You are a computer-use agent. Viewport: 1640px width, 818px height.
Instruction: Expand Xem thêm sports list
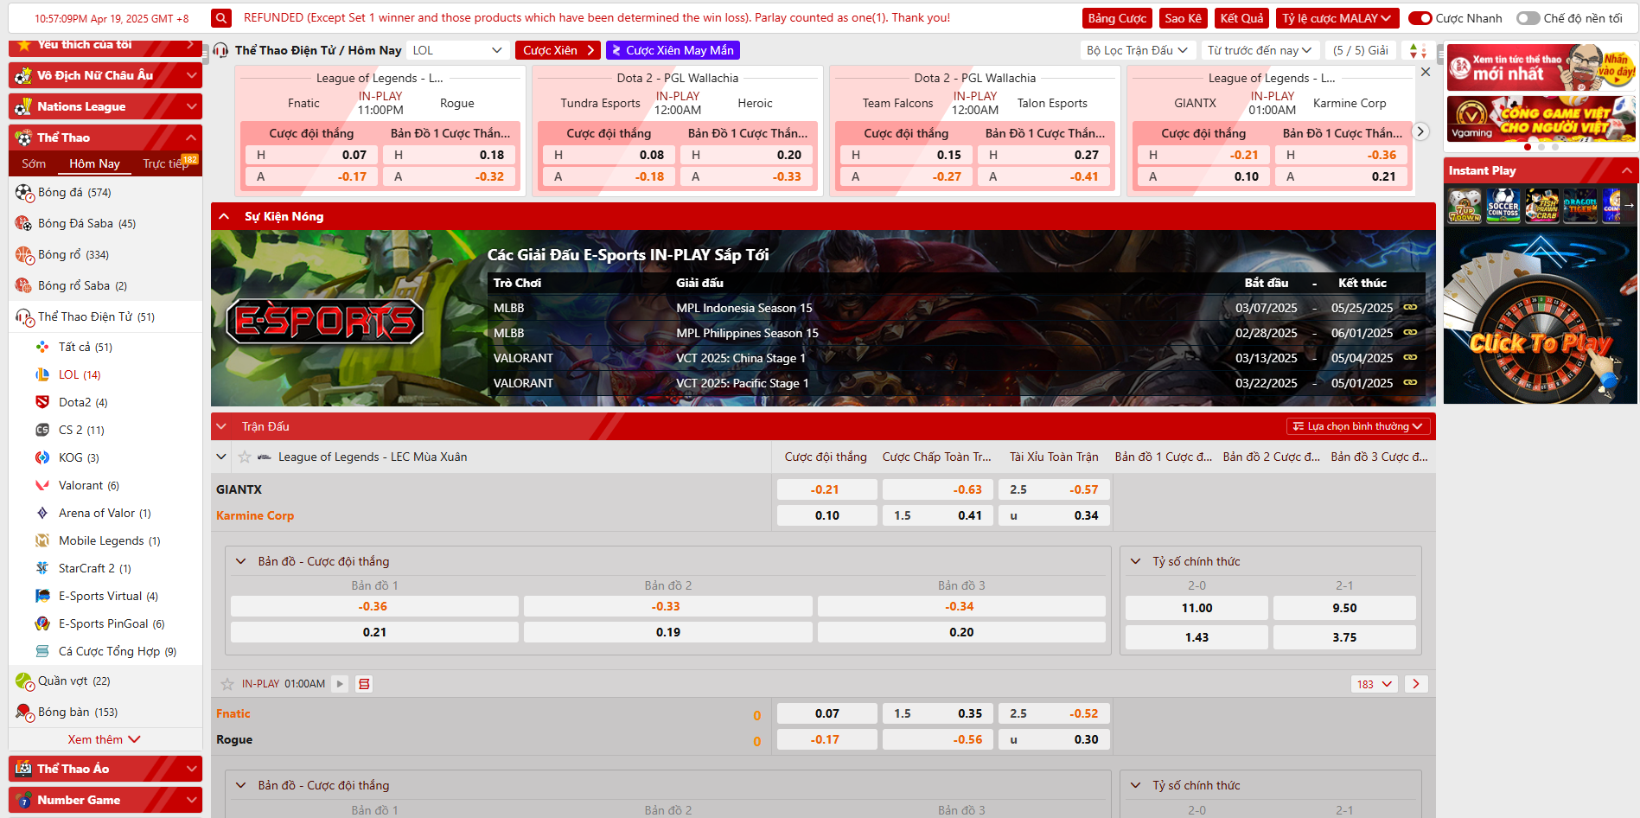point(105,739)
